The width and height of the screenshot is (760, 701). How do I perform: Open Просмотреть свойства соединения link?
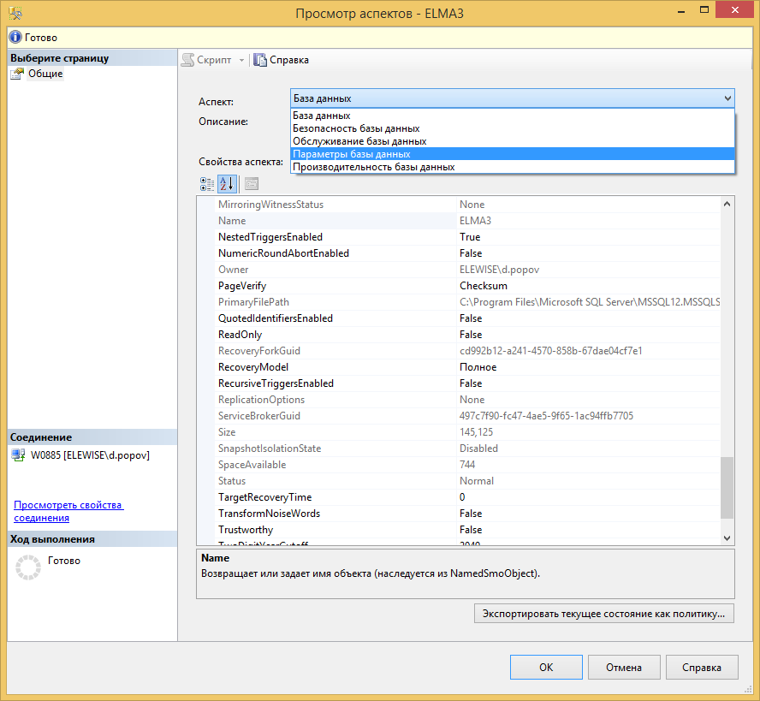click(68, 511)
